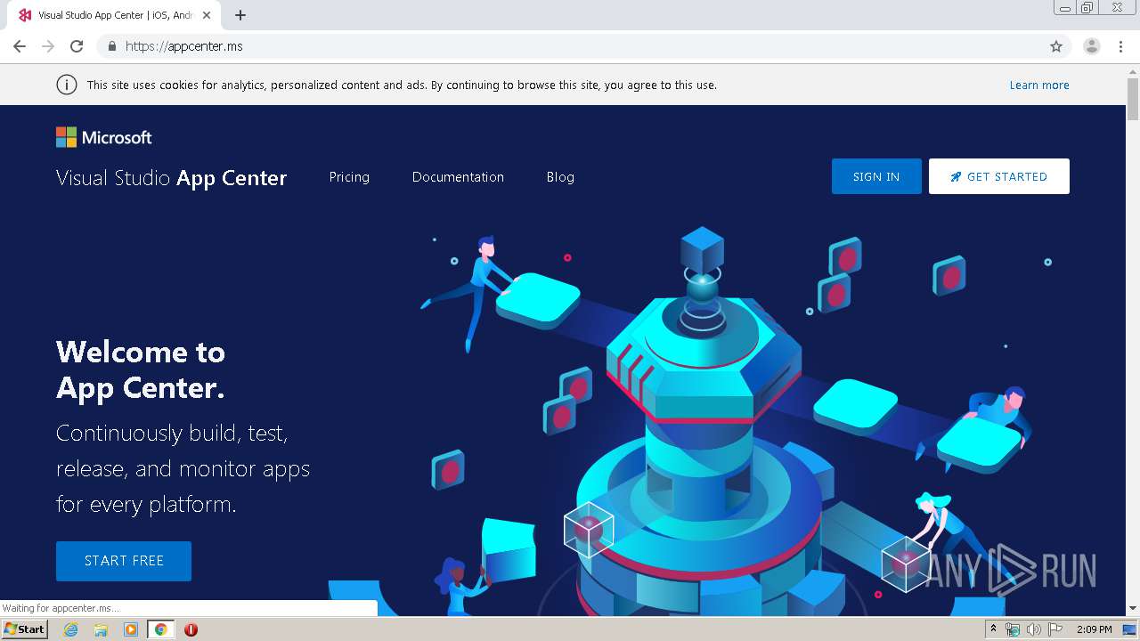The image size is (1140, 641).
Task: Open the Windows Start menu
Action: tap(24, 629)
